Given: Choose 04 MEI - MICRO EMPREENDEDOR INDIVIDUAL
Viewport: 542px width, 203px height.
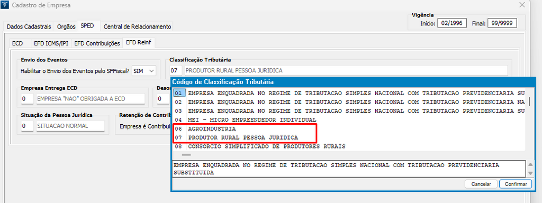Looking at the screenshot, I should pyautogui.click(x=349, y=120).
